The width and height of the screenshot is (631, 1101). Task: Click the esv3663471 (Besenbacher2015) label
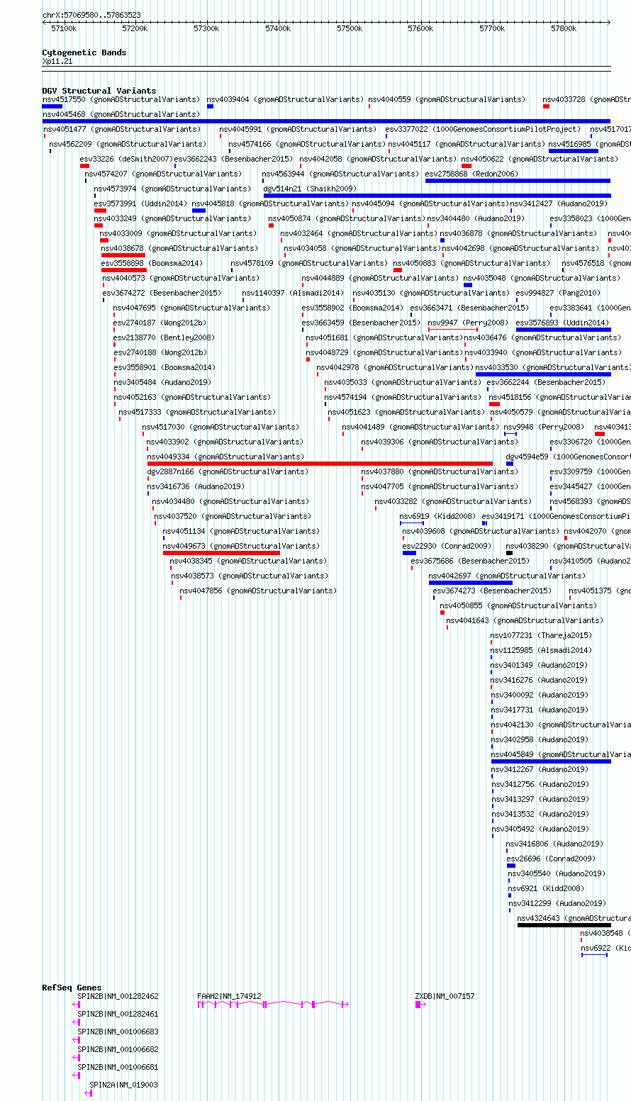[469, 308]
